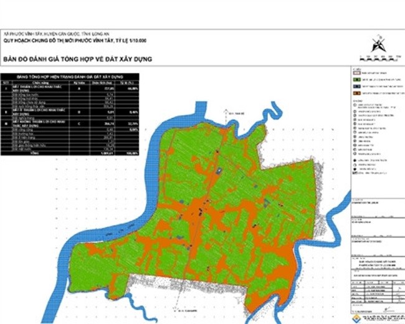Click the black star symbol in legend
The height and width of the screenshot is (324, 405).
pos(355,160)
